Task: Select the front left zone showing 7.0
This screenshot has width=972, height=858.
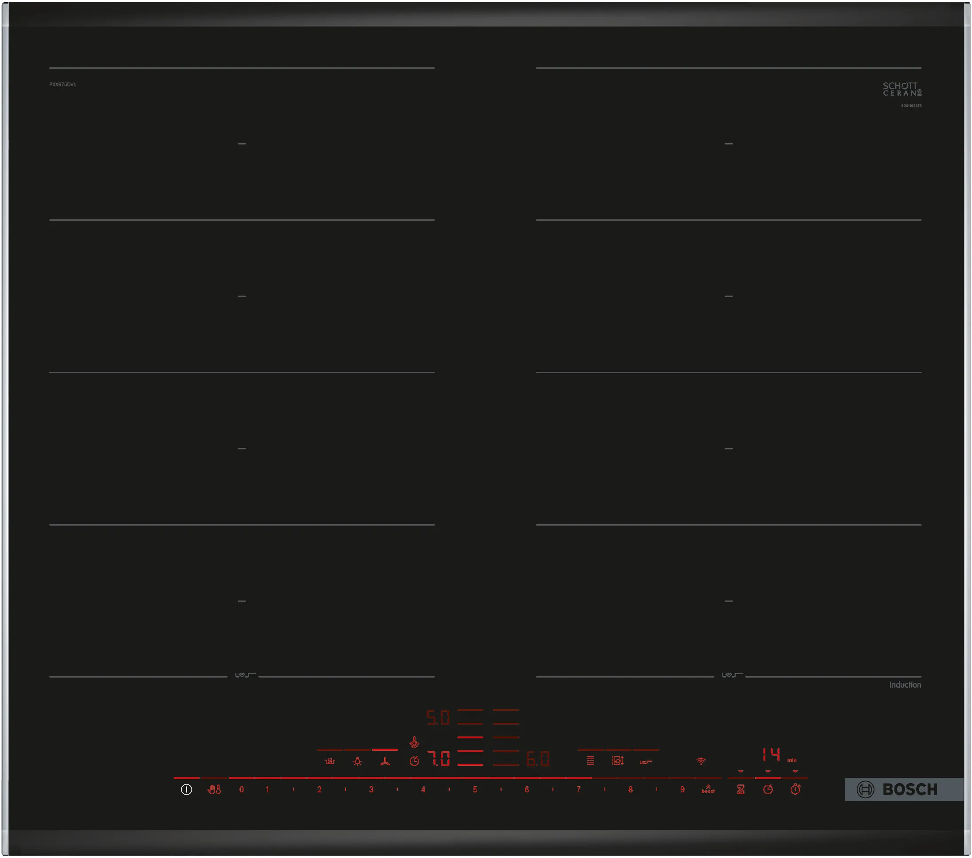Action: (x=439, y=759)
